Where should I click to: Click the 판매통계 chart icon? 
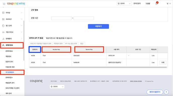click(3, 39)
